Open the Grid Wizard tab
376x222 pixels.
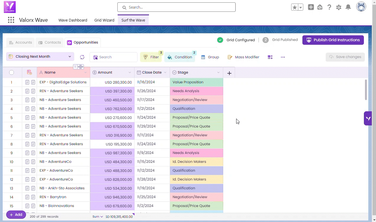tap(104, 20)
